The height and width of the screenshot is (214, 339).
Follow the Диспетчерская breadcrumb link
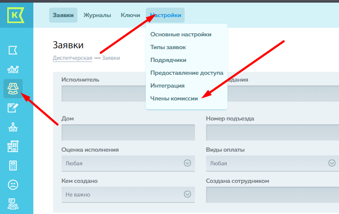(x=72, y=58)
